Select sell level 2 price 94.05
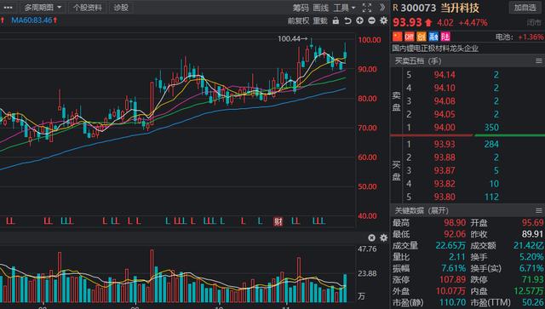This screenshot has height=309, width=545. (x=445, y=114)
